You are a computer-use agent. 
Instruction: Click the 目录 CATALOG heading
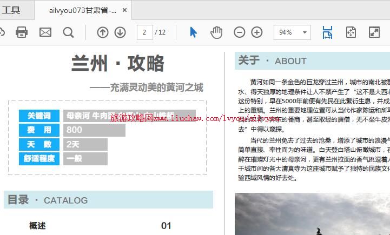point(48,200)
